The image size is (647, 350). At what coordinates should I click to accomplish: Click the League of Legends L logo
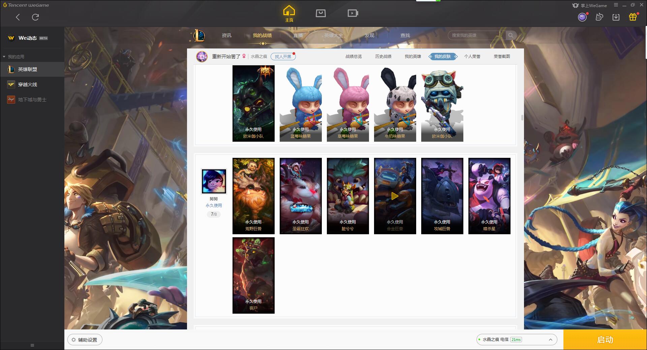click(x=199, y=35)
